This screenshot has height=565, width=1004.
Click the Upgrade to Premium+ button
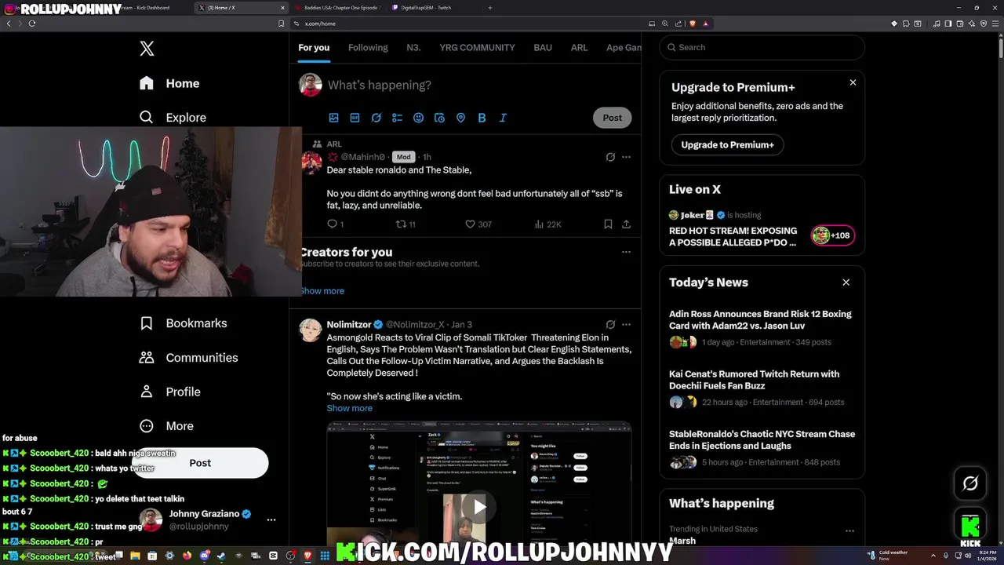pos(727,145)
